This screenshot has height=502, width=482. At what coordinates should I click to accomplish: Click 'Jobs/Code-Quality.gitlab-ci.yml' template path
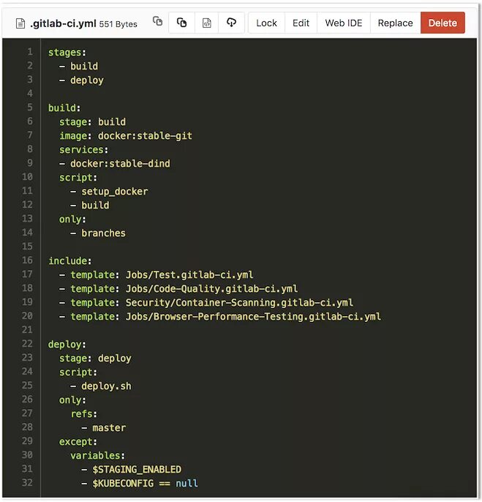(x=211, y=289)
